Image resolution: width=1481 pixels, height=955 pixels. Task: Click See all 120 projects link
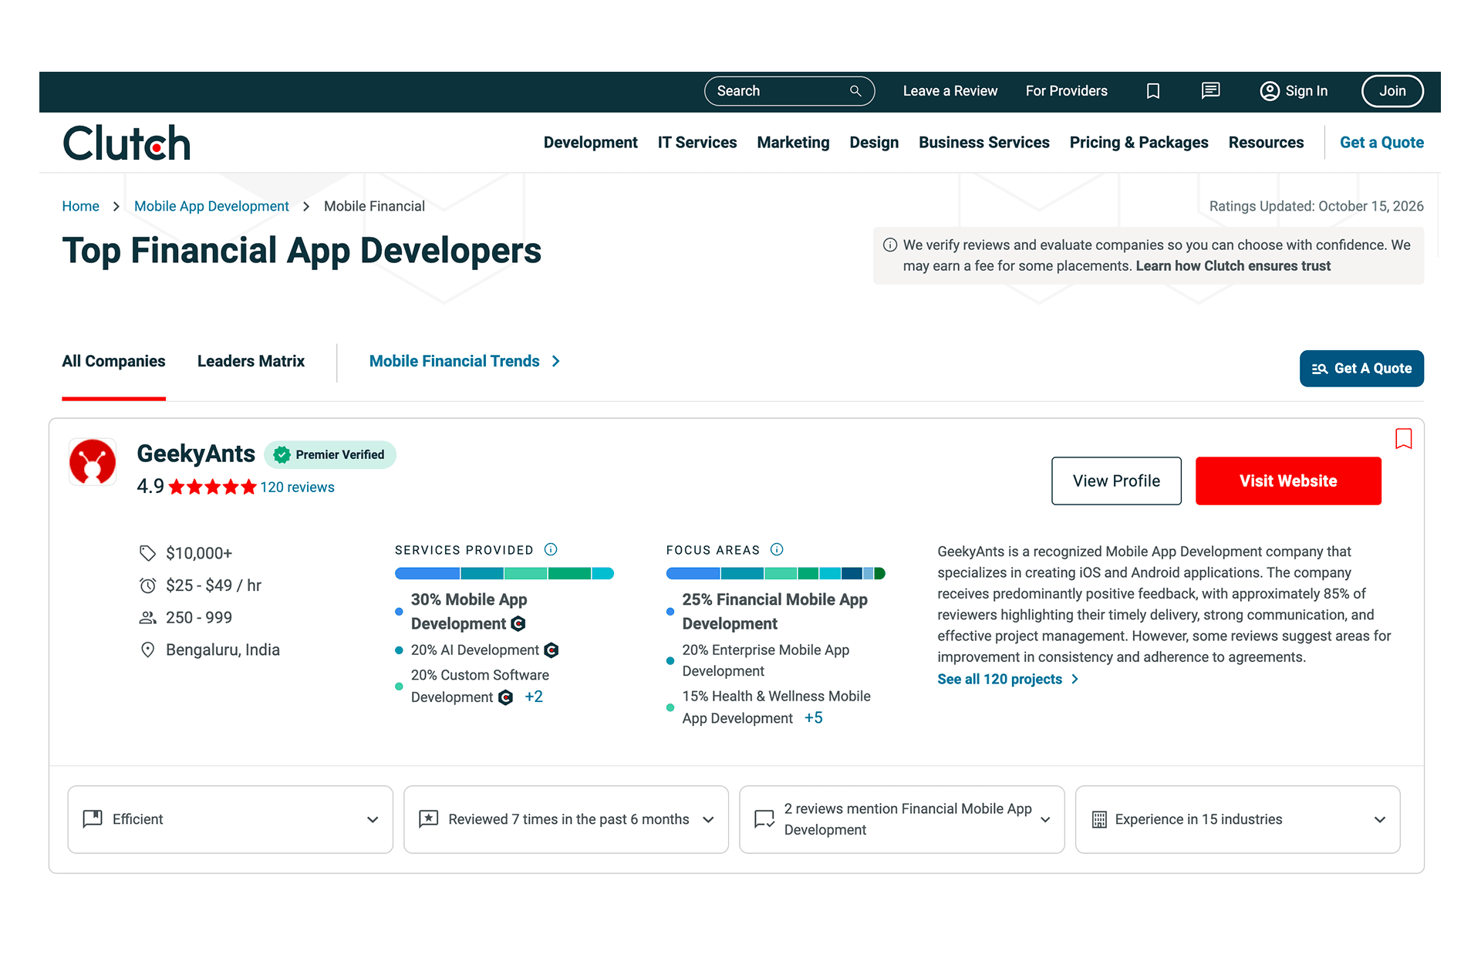pyautogui.click(x=1007, y=680)
